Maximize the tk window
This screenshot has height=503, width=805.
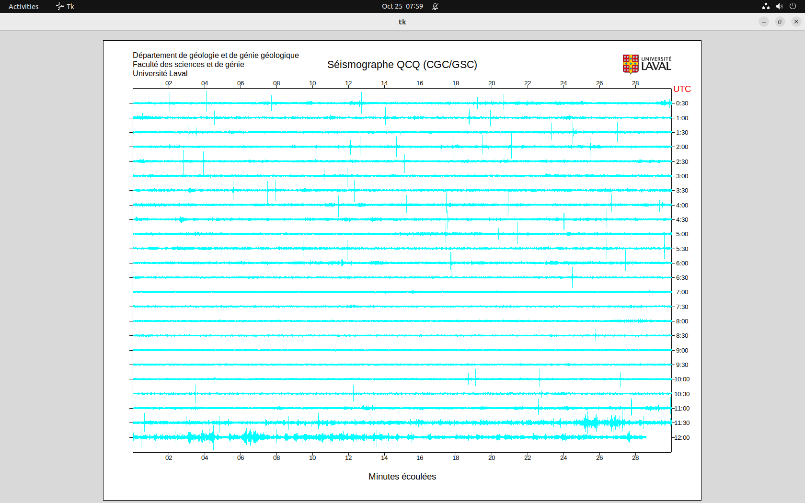780,22
